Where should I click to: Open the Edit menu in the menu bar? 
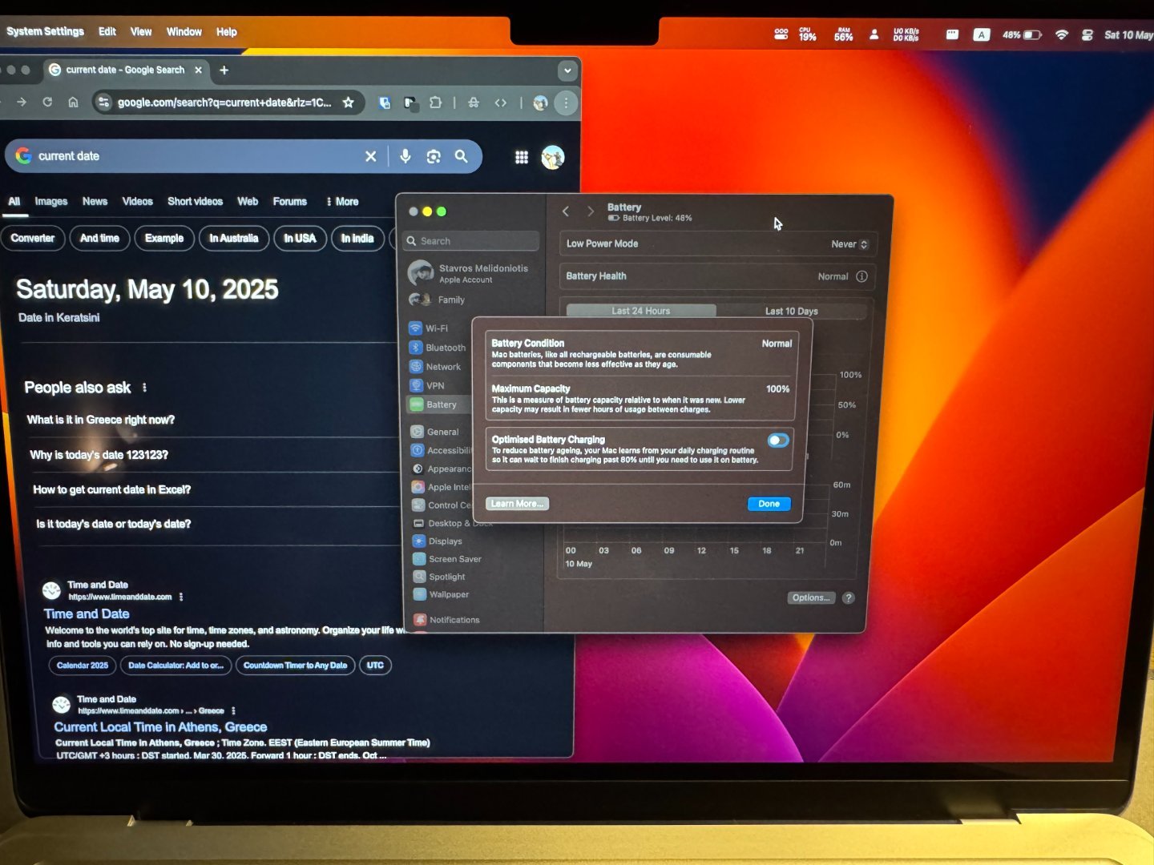click(x=107, y=31)
